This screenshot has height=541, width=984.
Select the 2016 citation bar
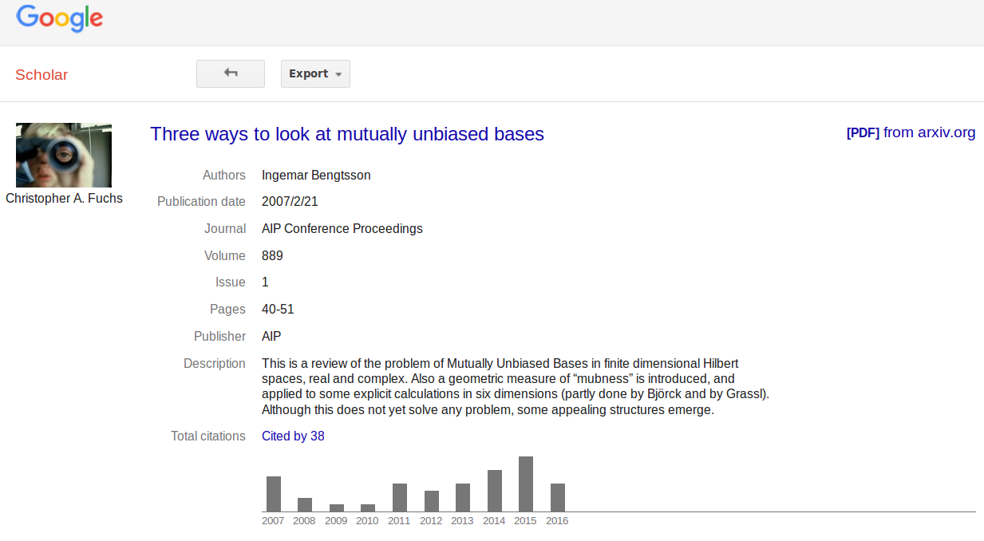coord(558,497)
